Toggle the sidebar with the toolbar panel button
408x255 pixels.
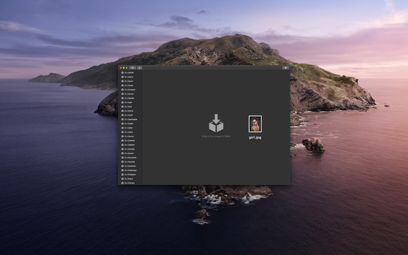coord(133,68)
